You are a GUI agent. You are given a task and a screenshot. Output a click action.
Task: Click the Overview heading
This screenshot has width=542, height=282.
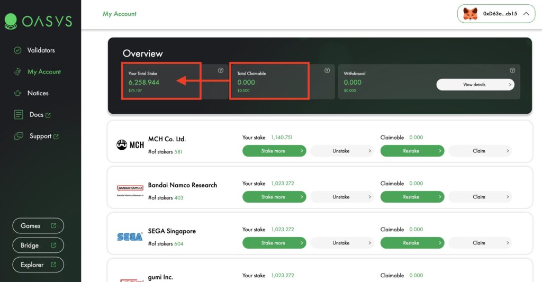[x=143, y=53]
